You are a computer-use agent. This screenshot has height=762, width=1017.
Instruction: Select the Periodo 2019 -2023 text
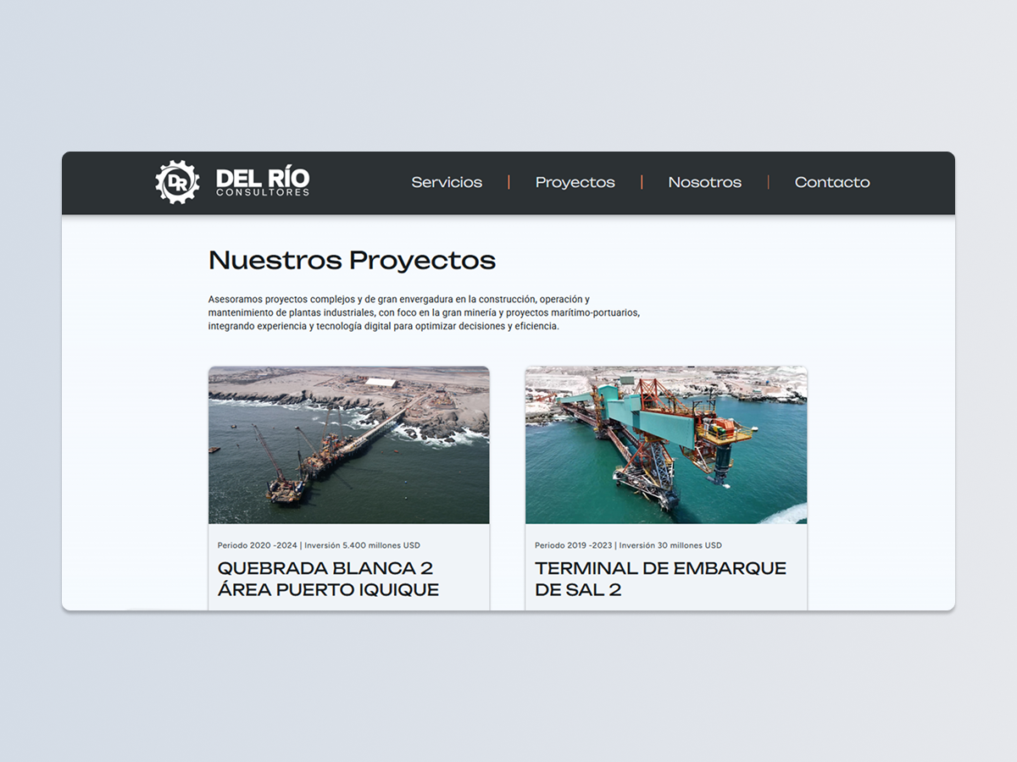tap(574, 545)
